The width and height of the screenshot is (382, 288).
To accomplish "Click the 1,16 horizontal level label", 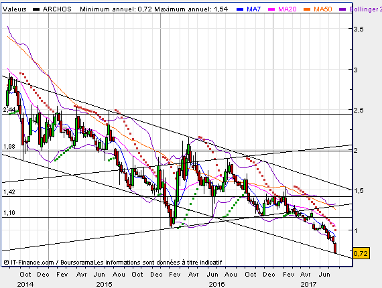I will tap(9, 213).
